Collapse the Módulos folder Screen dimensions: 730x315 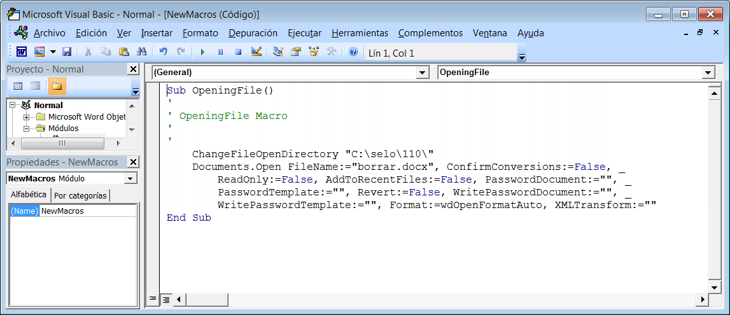pyautogui.click(x=26, y=129)
